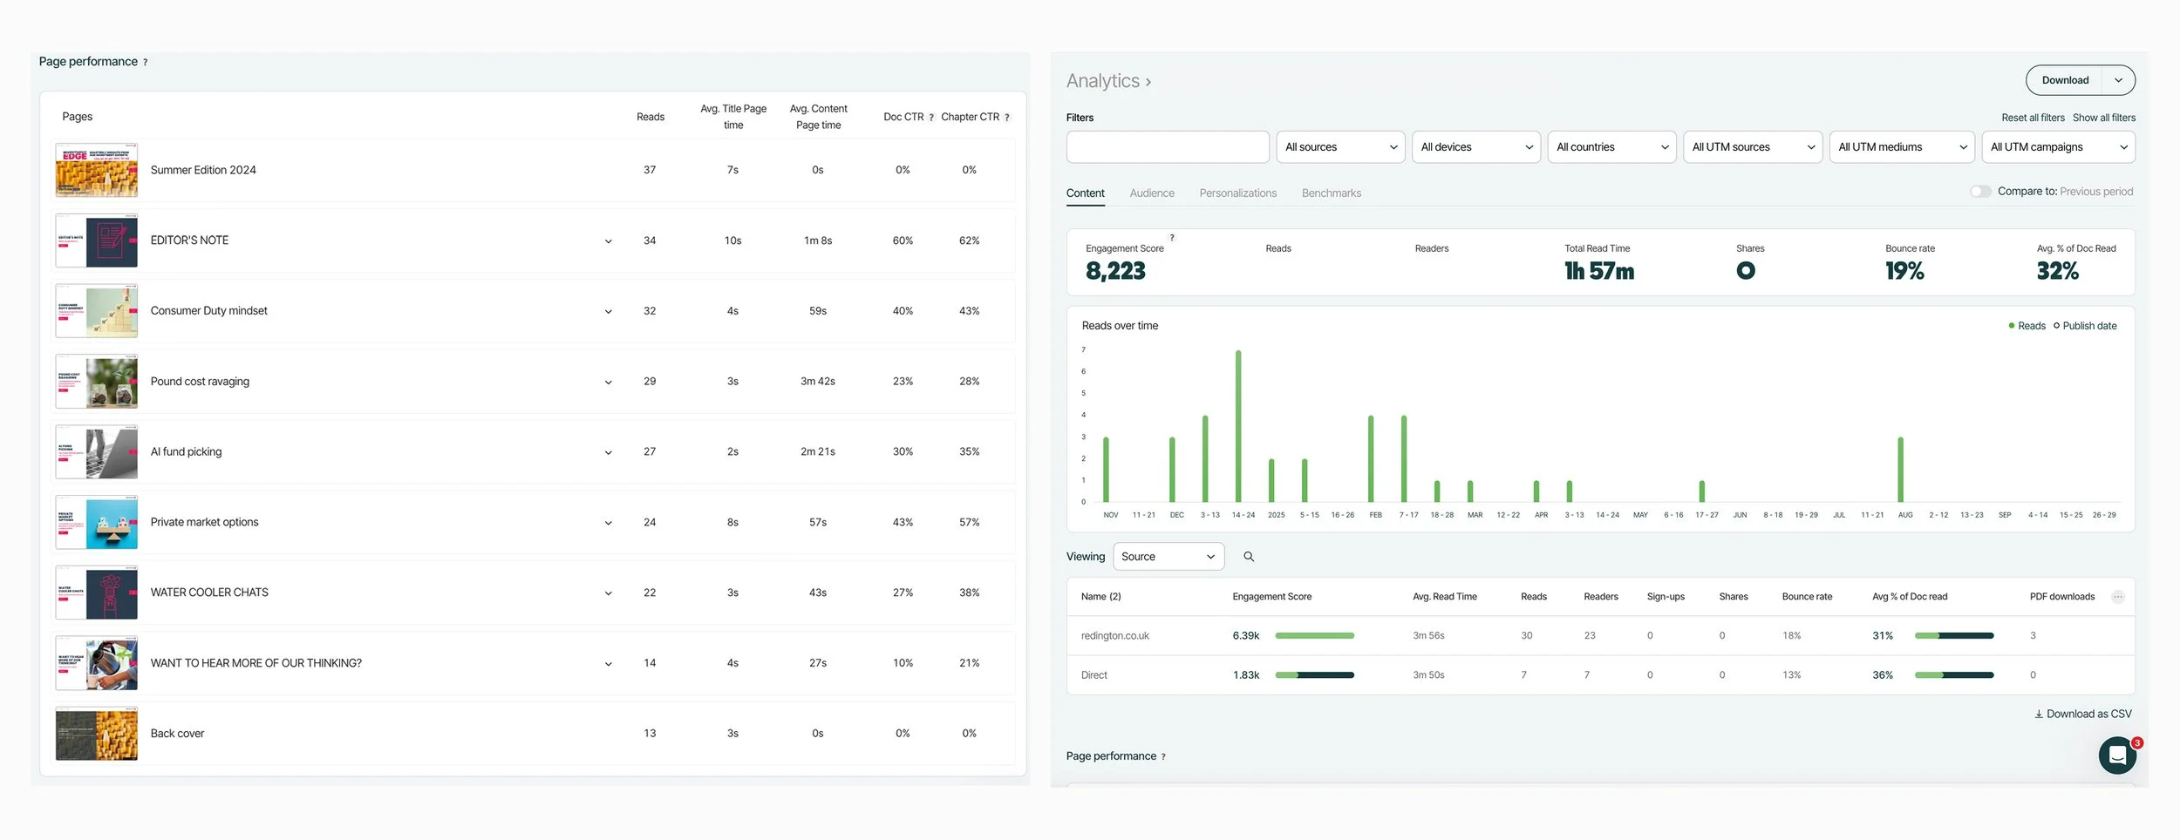
Task: Click Doc CTR help question mark
Action: point(931,118)
